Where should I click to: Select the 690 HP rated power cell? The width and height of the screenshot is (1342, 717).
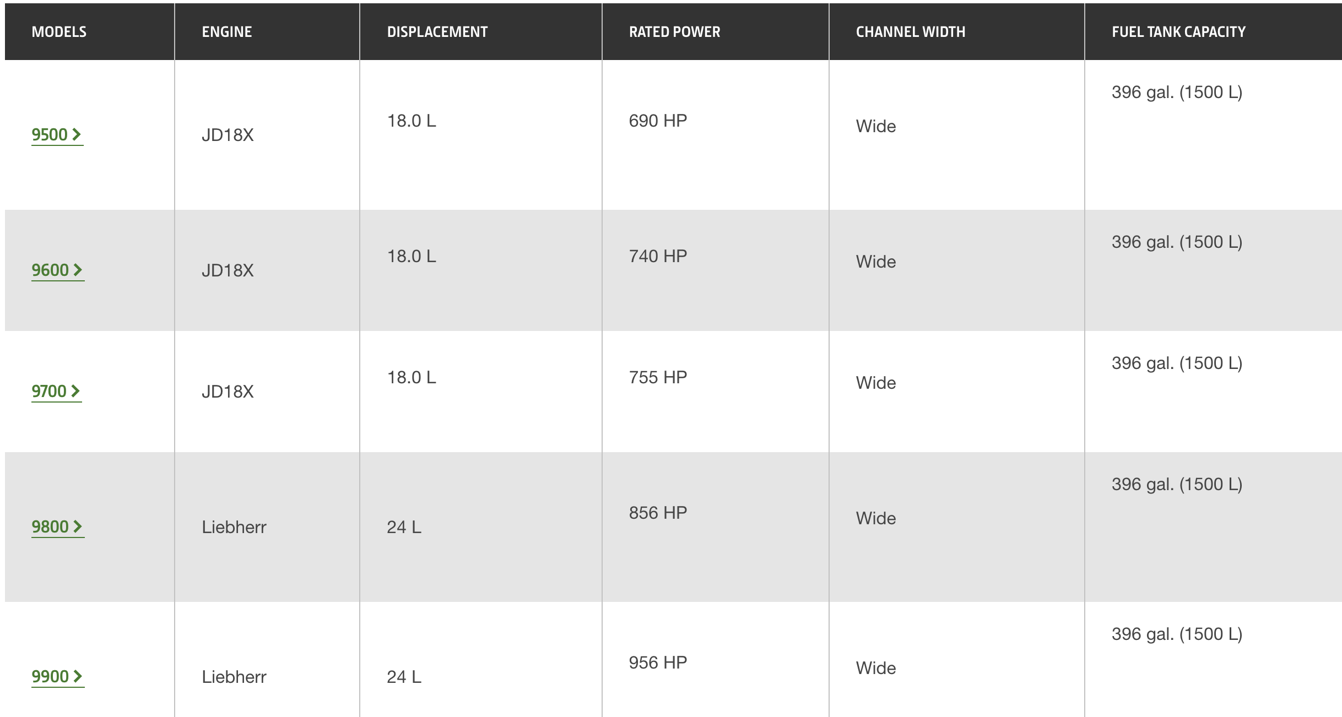point(658,121)
